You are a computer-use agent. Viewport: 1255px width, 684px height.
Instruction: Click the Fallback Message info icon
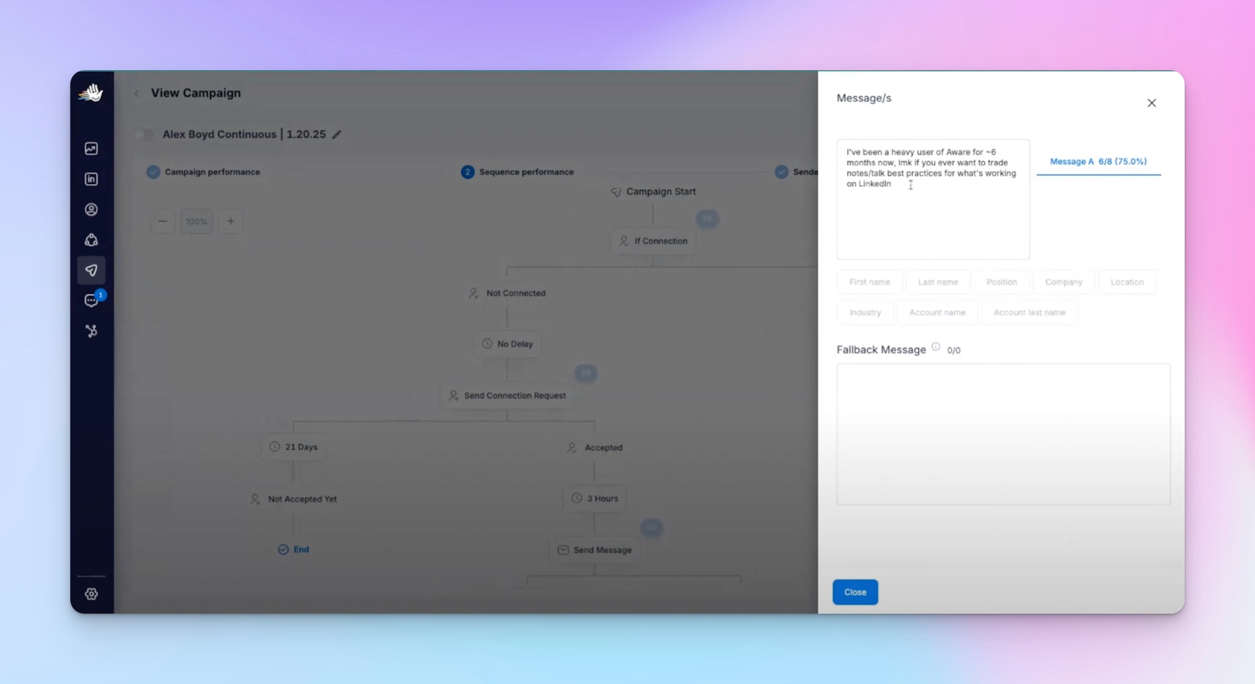(x=936, y=347)
